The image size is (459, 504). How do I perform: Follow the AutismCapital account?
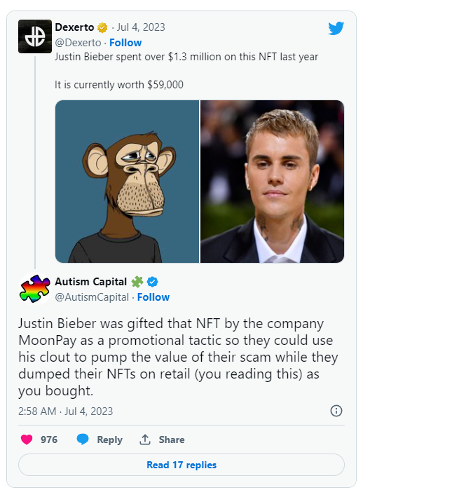point(153,297)
